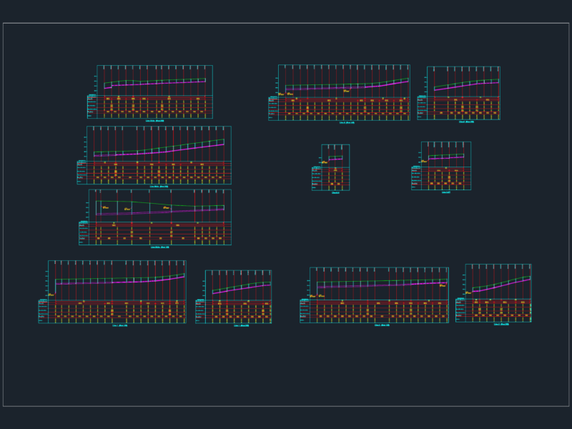Select the caption beneath the bottom-left profile
This screenshot has height=429, width=572.
coord(119,325)
